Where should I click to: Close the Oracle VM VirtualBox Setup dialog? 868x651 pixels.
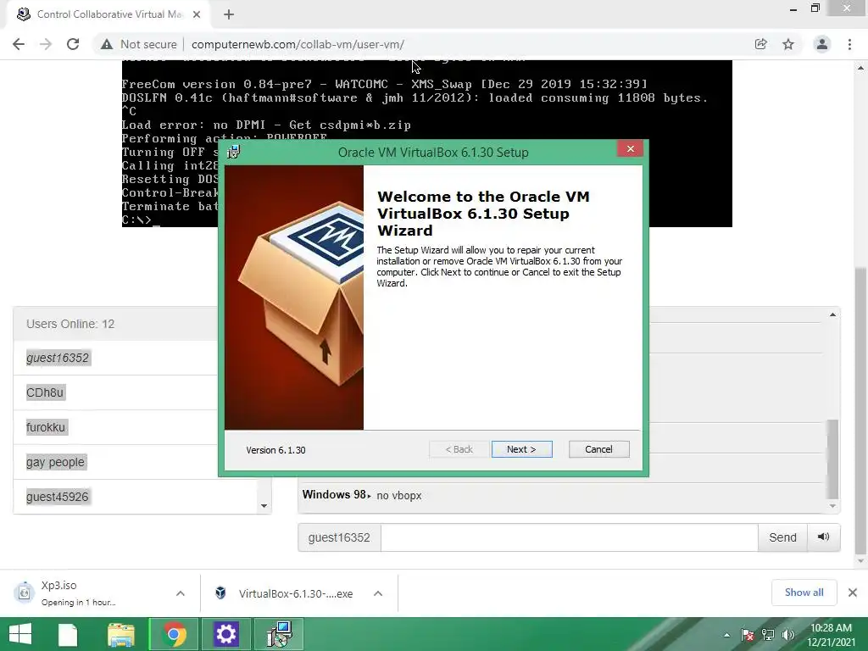tap(630, 149)
